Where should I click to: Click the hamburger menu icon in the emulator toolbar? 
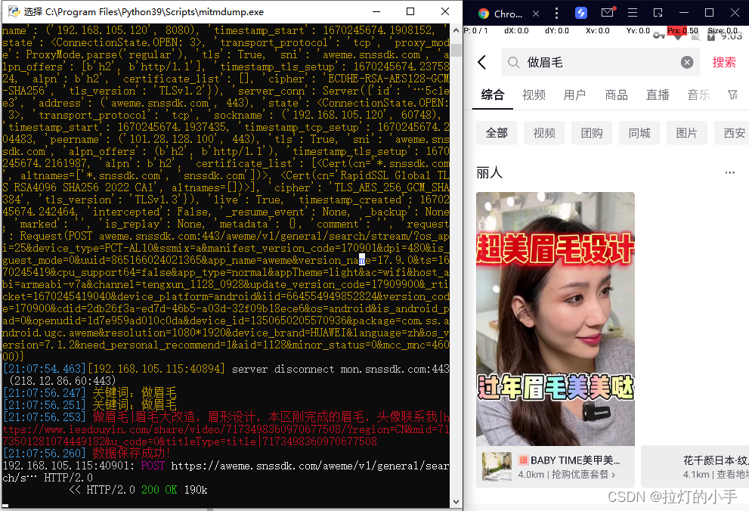(633, 12)
